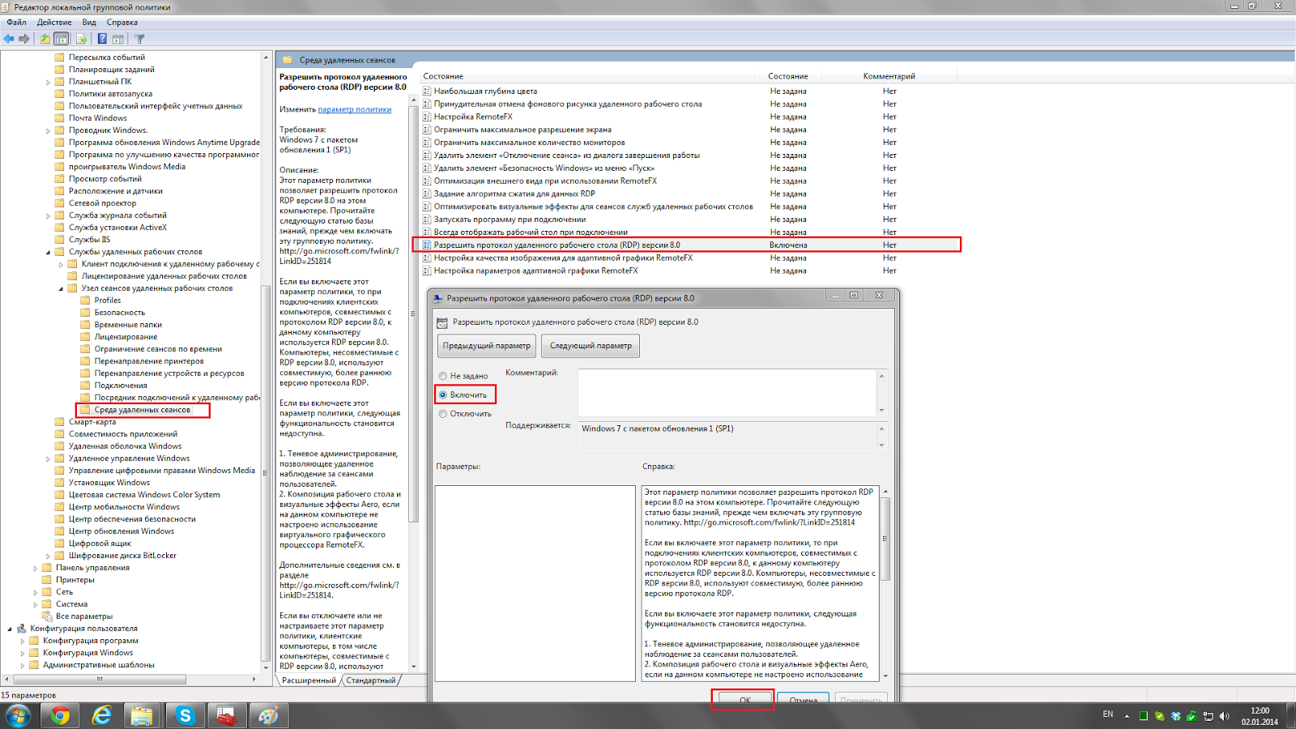Show hidden tray icons arrow

click(x=1126, y=716)
